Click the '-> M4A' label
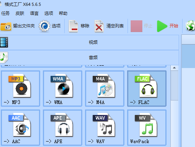Image resolution: width=195 pixels, height=147 pixels. 96,102
